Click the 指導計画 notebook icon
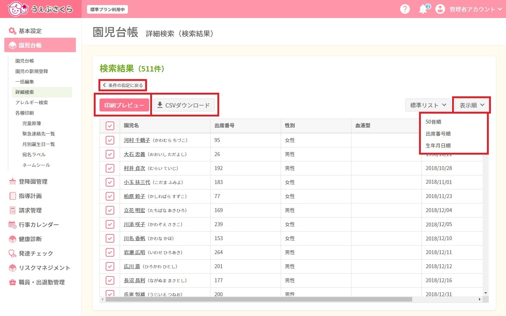The height and width of the screenshot is (316, 506). 13,196
